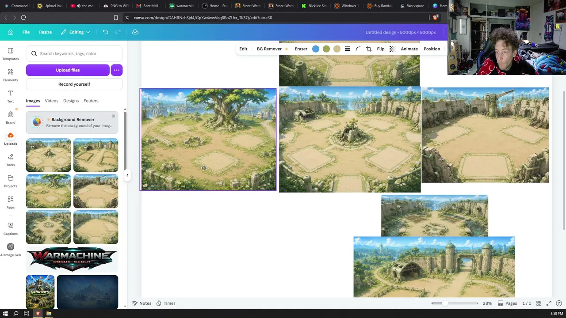Select the Eraser button

click(x=301, y=49)
